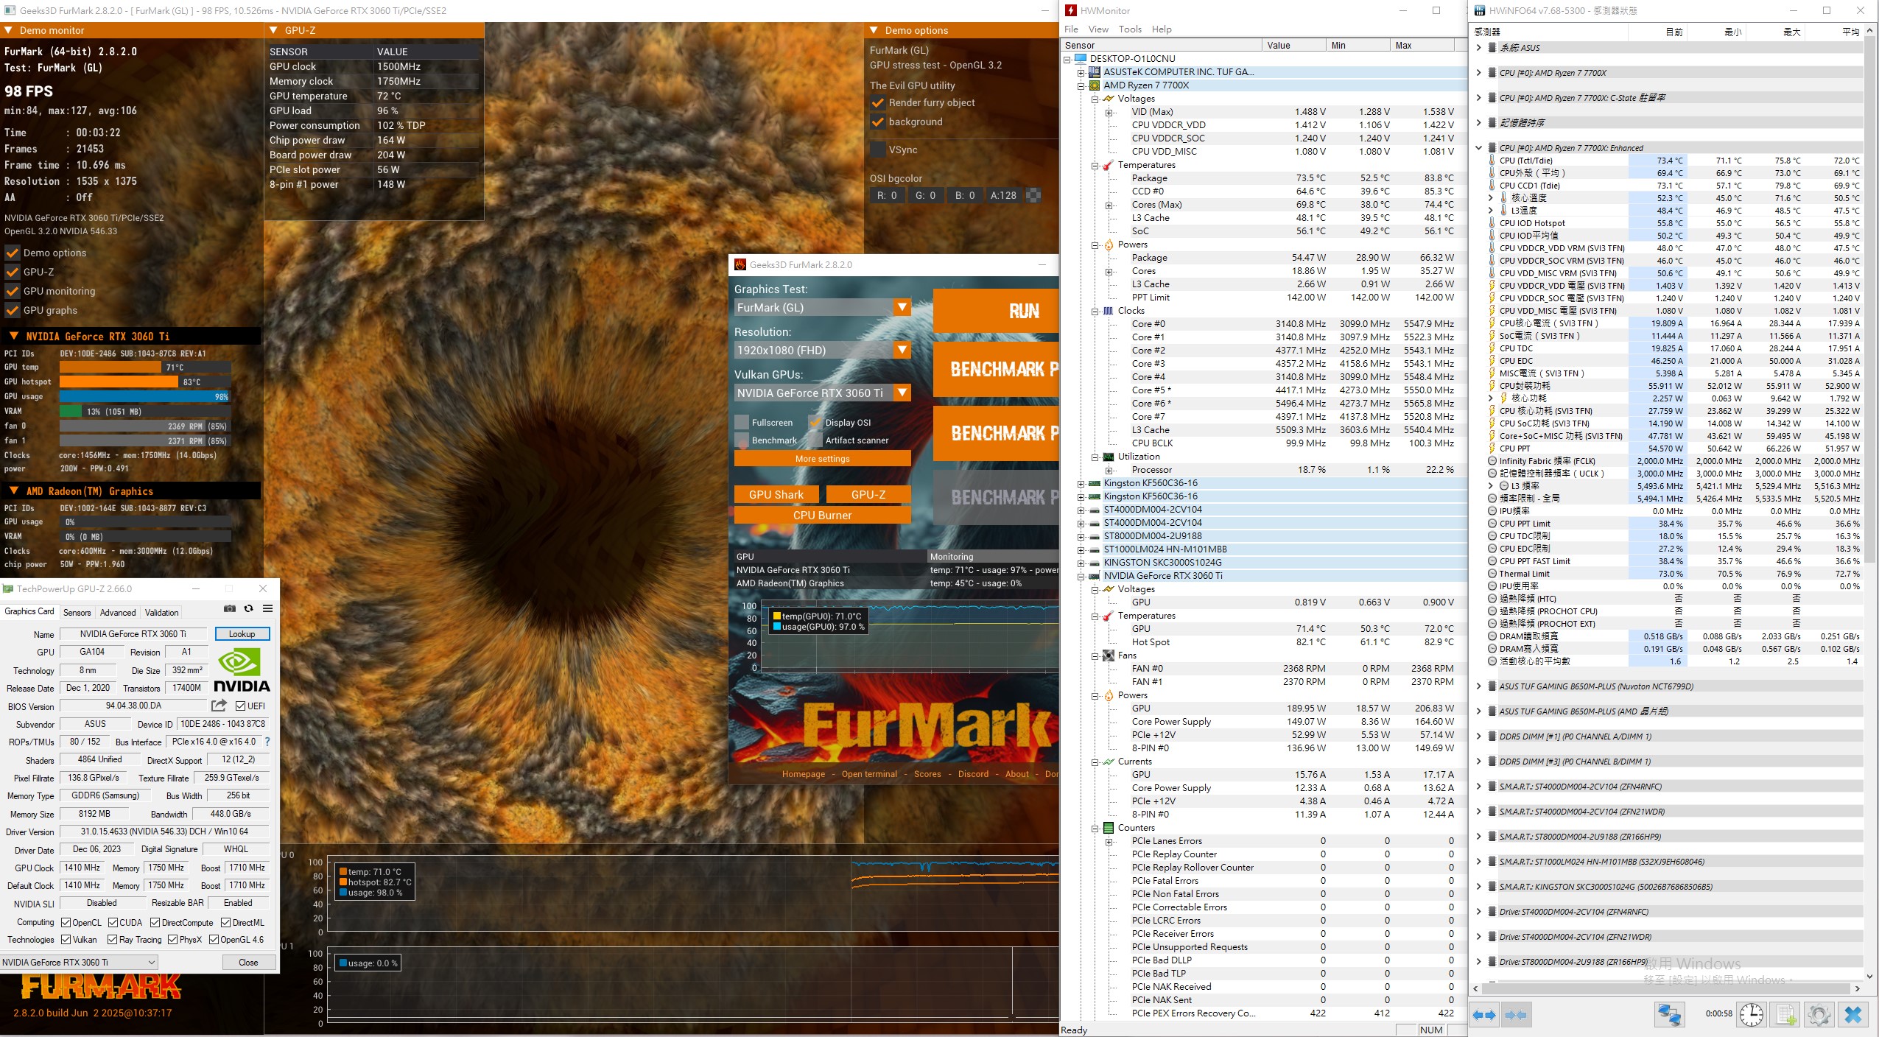Open the Scores link in FurMark launcher
The width and height of the screenshot is (1879, 1037).
pos(927,773)
